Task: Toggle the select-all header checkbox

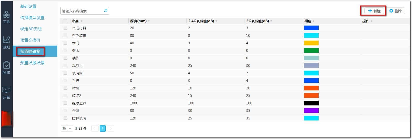Action: (65, 21)
